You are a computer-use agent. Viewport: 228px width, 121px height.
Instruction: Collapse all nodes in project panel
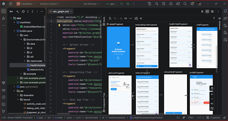tap(33, 11)
